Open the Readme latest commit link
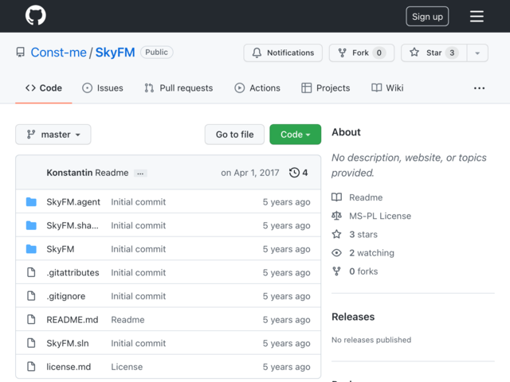The height and width of the screenshot is (382, 510). pyautogui.click(x=112, y=173)
